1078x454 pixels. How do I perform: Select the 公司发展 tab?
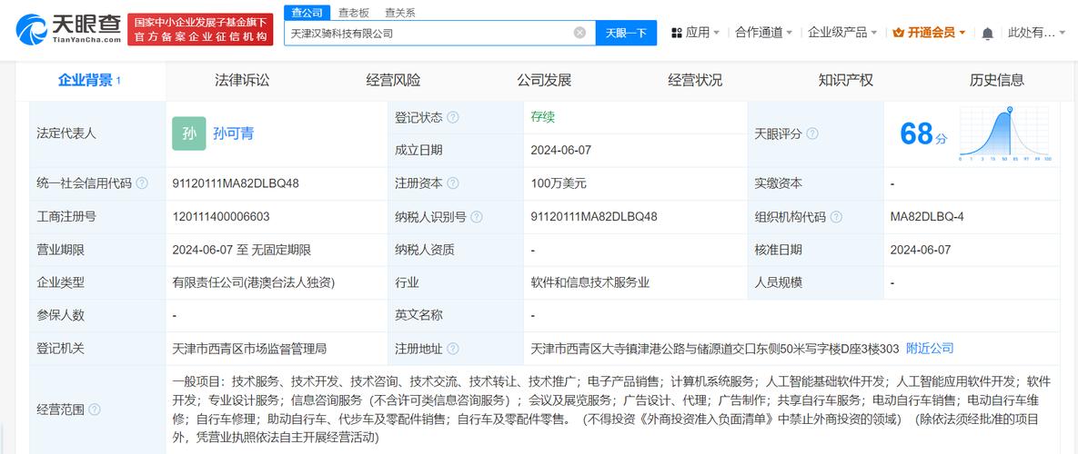(544, 80)
